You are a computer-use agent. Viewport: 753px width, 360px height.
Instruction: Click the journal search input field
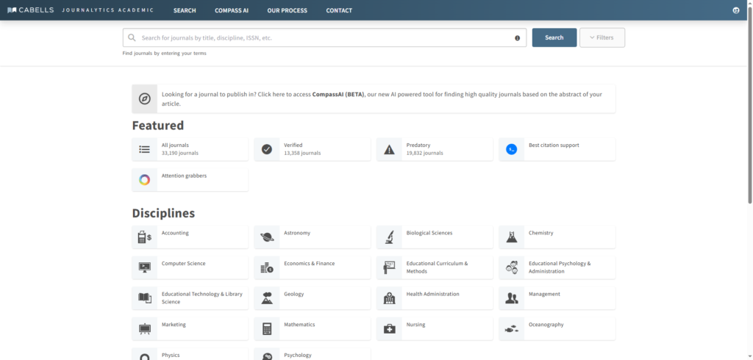(x=324, y=37)
